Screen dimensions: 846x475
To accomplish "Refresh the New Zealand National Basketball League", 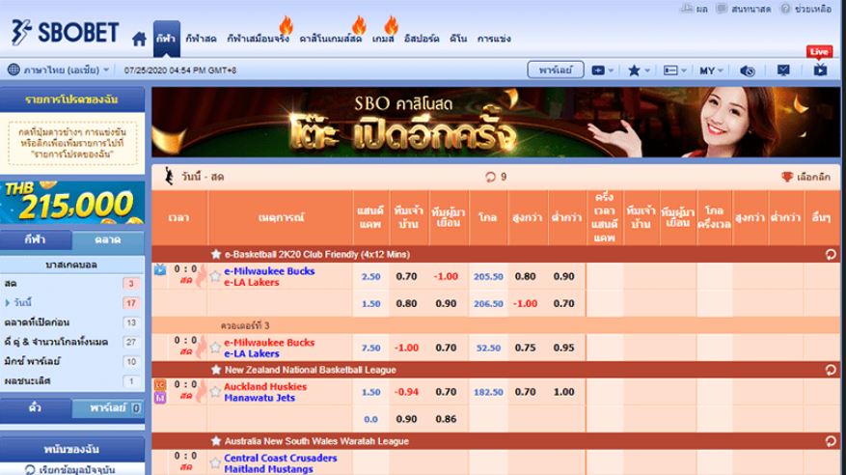I will coord(831,370).
